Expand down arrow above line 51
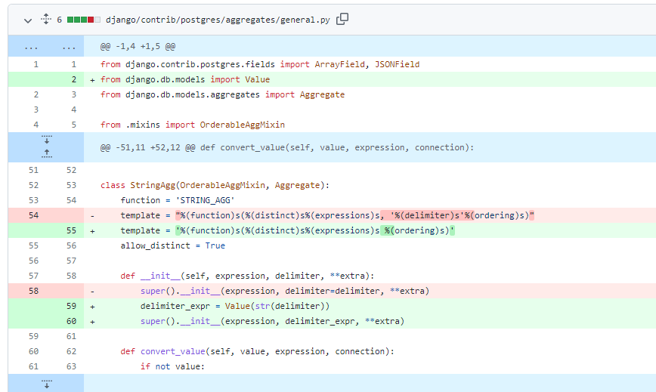The height and width of the screenshot is (392, 656). [46, 140]
